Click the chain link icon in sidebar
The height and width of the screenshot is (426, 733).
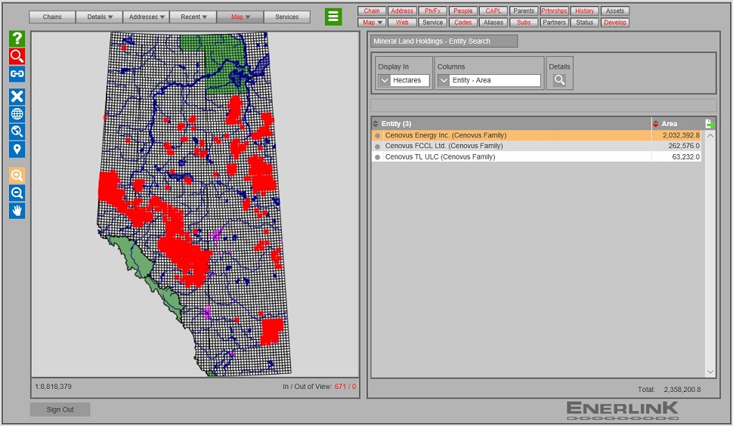point(17,74)
